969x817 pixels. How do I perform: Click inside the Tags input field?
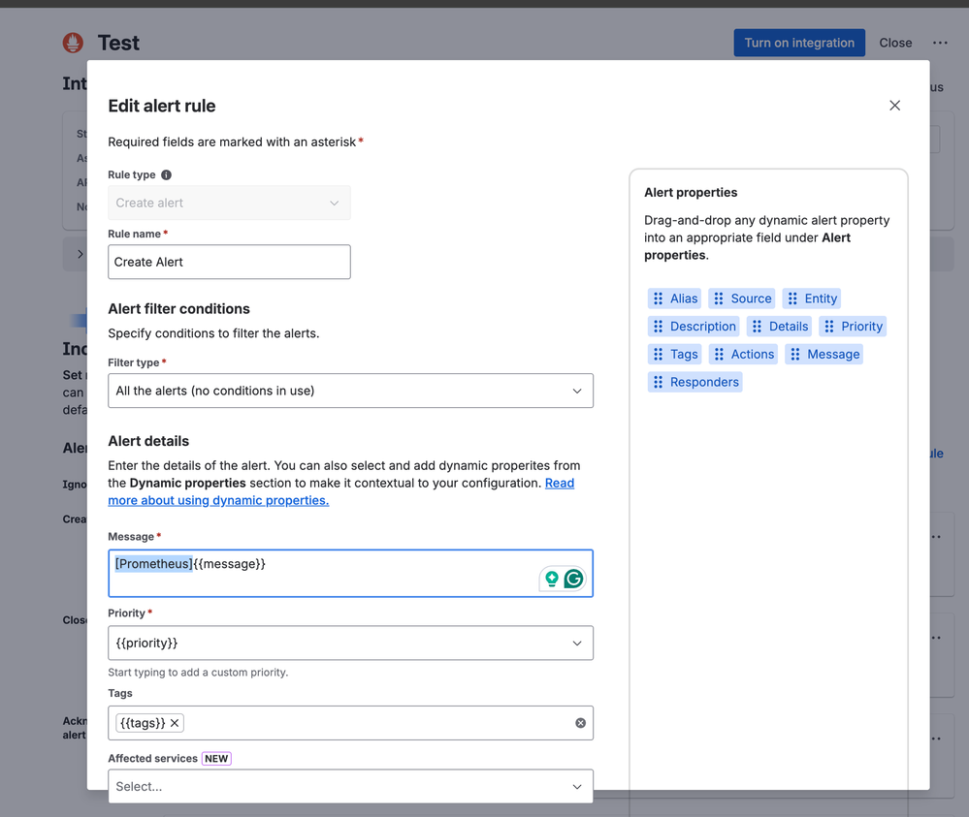pos(350,723)
